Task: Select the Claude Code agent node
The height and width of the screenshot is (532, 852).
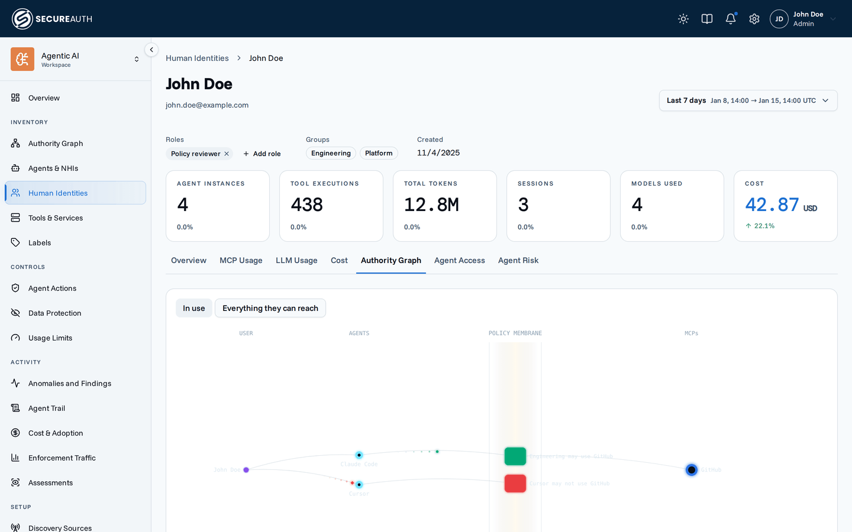Action: point(359,455)
